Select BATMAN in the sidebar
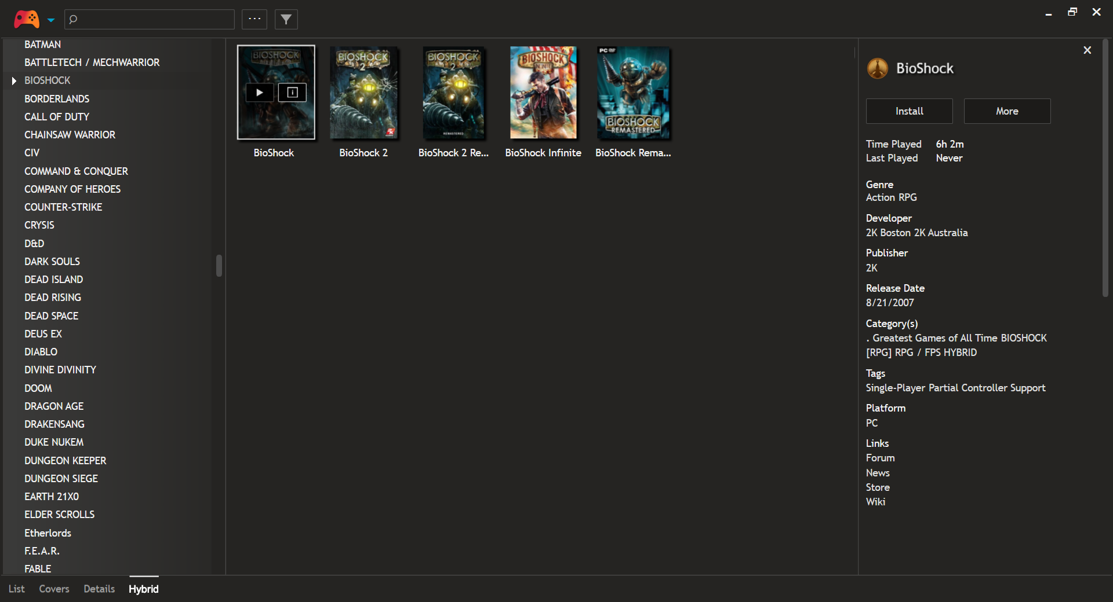This screenshot has height=602, width=1113. 42,45
